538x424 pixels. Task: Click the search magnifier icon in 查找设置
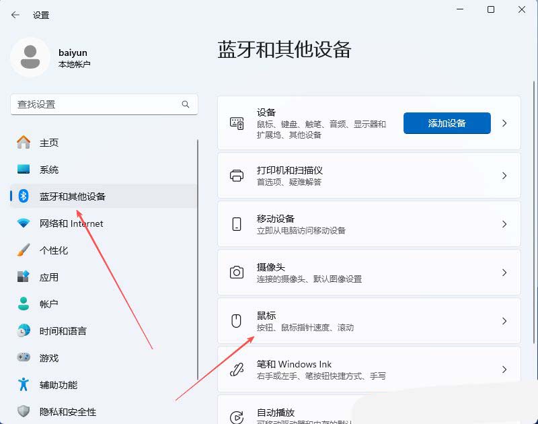coord(186,104)
